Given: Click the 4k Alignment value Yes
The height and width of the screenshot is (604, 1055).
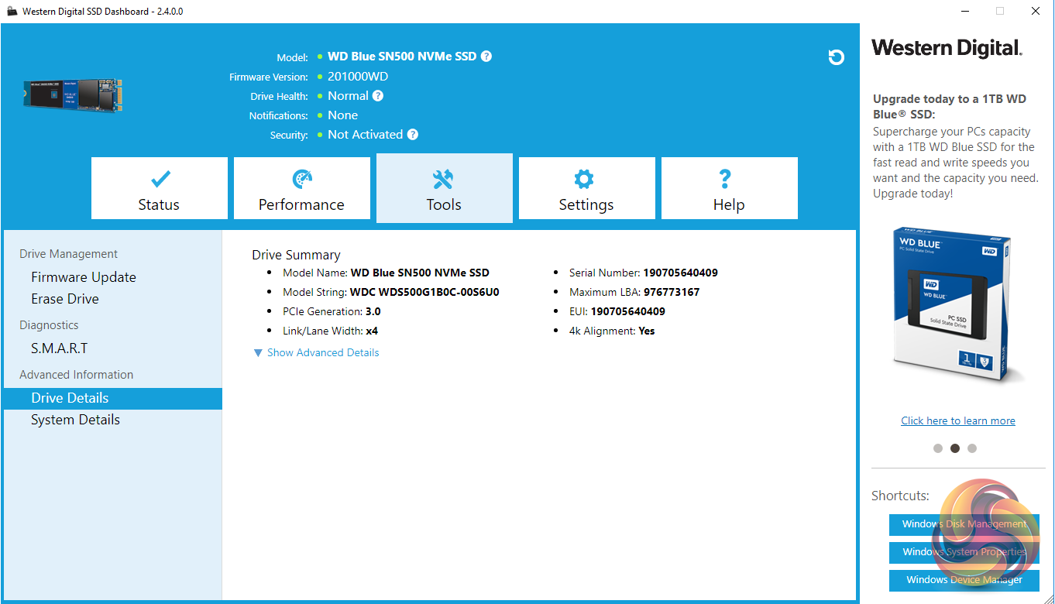Looking at the screenshot, I should [x=646, y=331].
